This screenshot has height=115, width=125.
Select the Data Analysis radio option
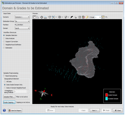coord(4,39)
